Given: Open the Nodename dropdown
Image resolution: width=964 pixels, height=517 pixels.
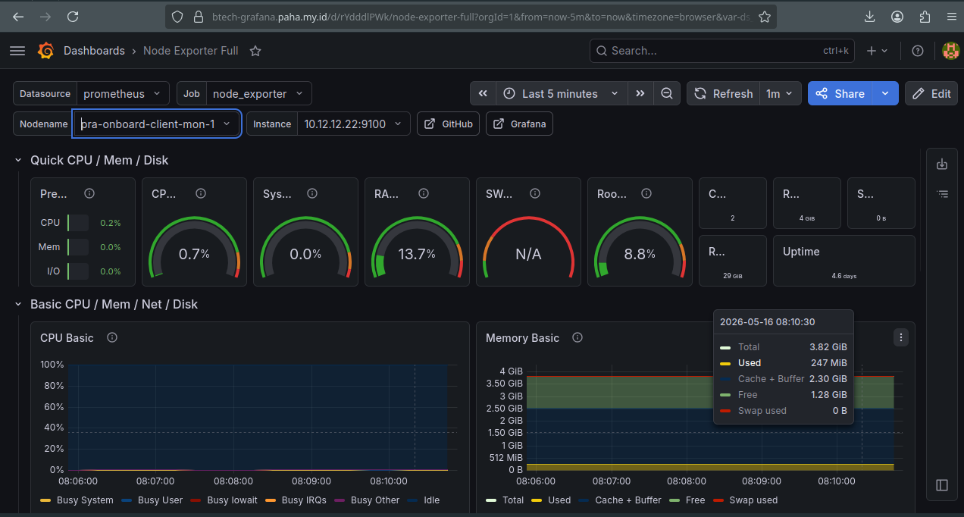Looking at the screenshot, I should 157,124.
